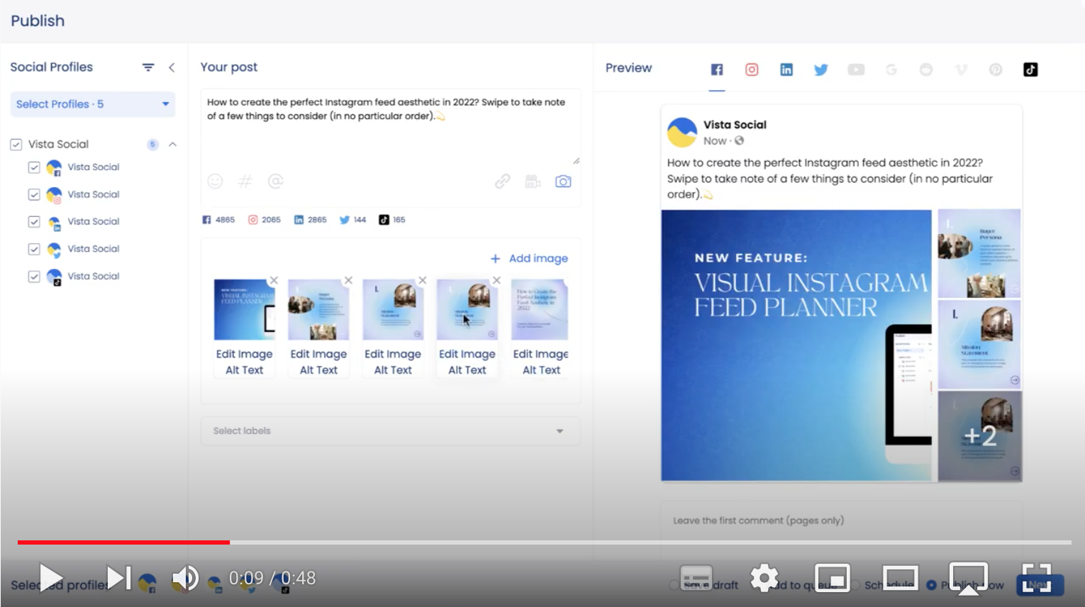The width and height of the screenshot is (1085, 607).
Task: Click Edit Image under first thumbnail
Action: tap(244, 354)
